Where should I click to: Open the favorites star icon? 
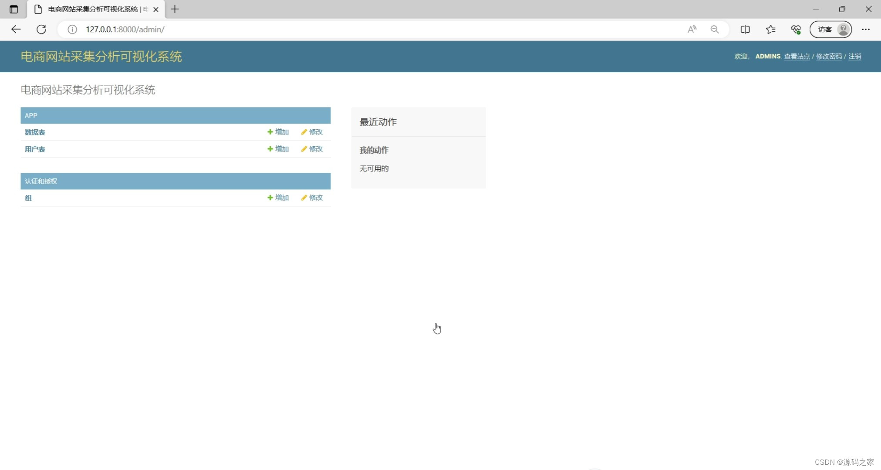pos(771,29)
